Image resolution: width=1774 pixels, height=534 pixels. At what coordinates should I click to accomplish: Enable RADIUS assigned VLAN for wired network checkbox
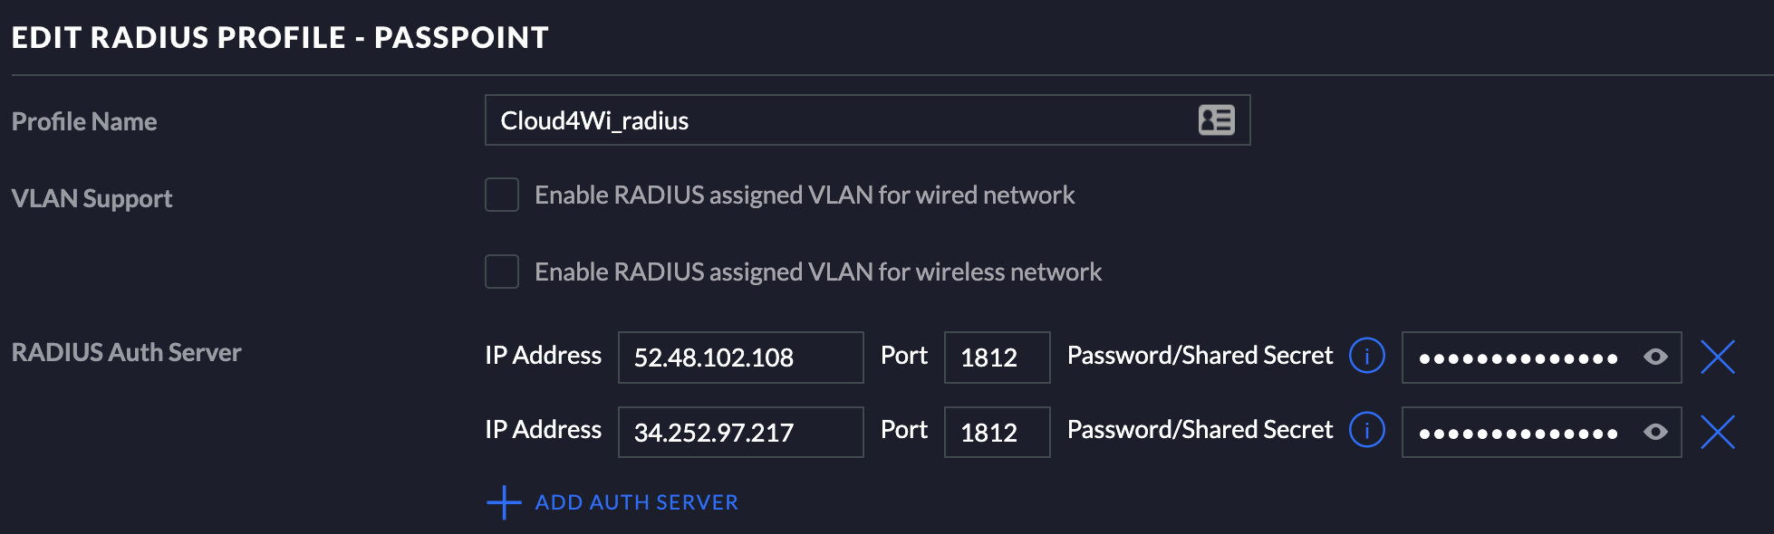(502, 195)
